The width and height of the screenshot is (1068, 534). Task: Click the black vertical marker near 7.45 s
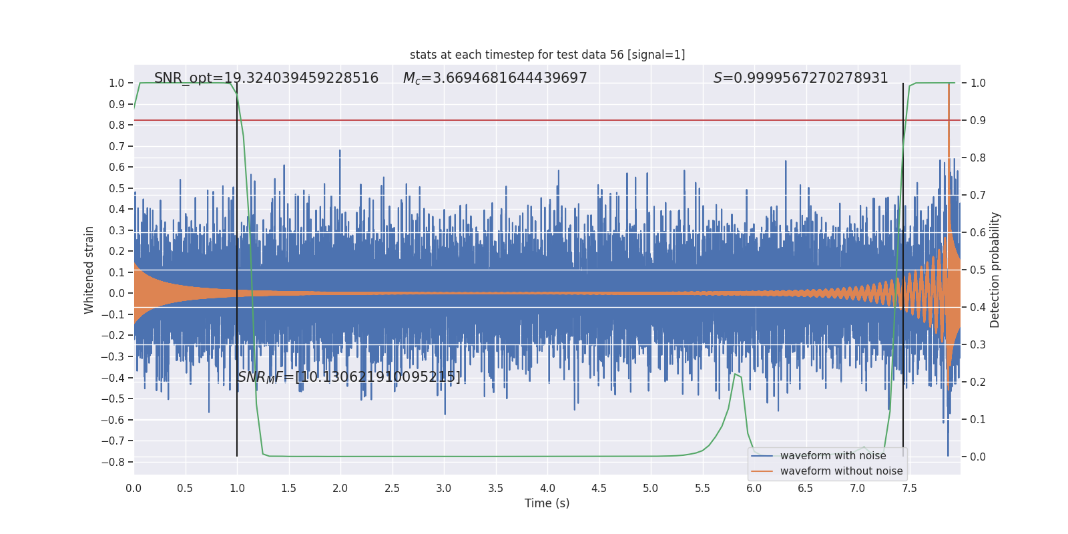click(x=903, y=200)
